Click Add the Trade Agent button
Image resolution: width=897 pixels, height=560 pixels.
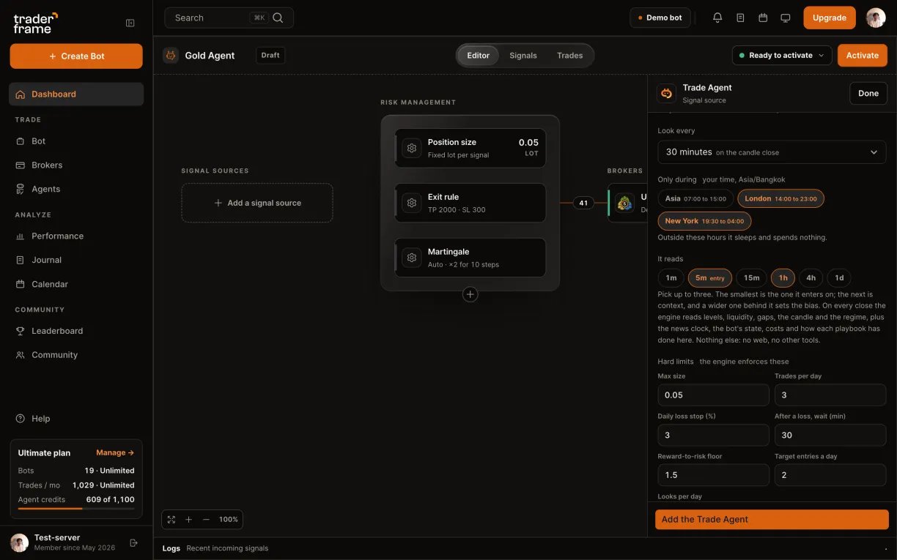pyautogui.click(x=772, y=519)
